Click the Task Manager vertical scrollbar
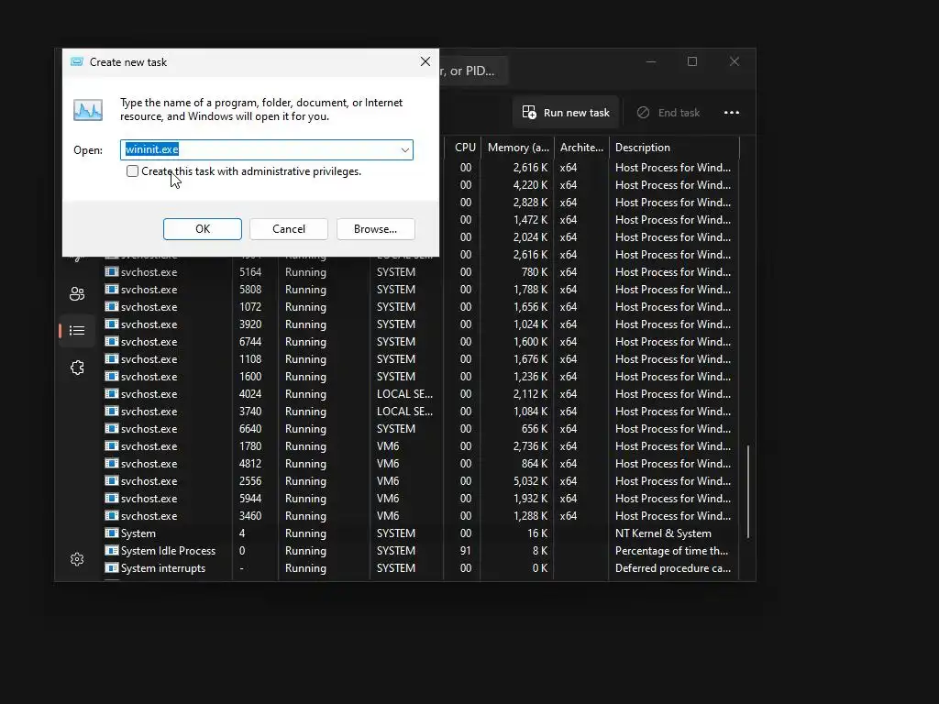Viewport: 939px width, 704px height. tap(748, 491)
